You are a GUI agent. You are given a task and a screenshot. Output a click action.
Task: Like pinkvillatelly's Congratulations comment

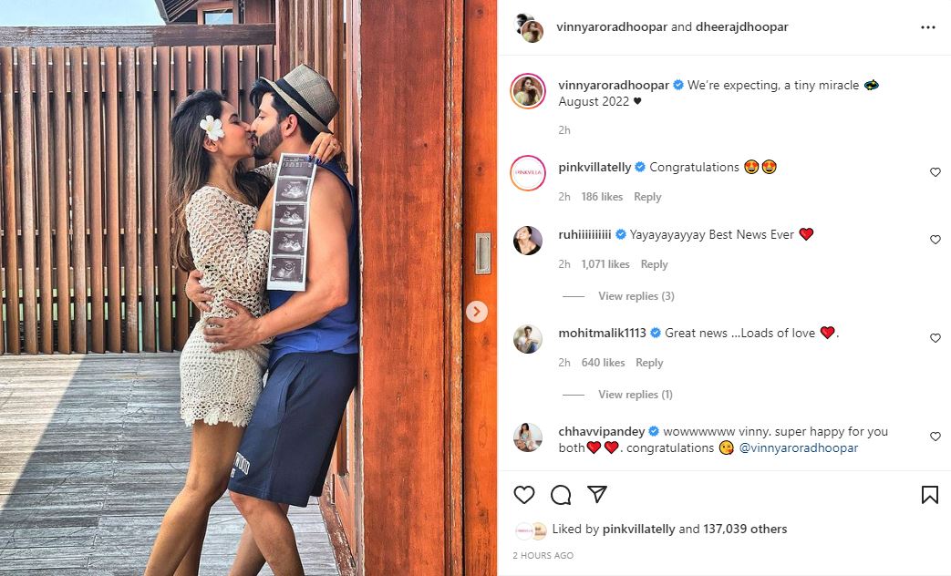(935, 172)
